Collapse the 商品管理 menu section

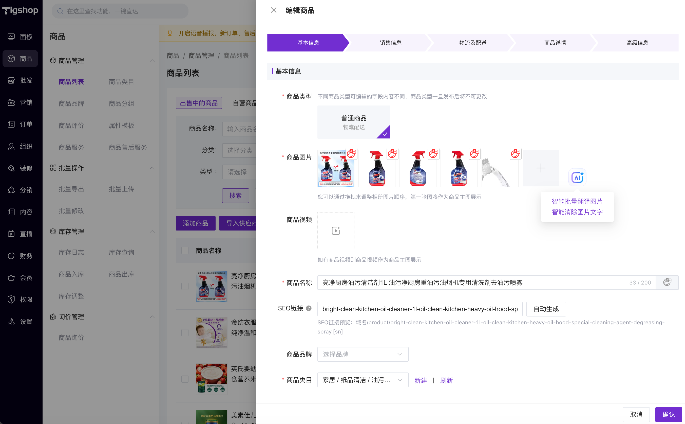[x=152, y=61]
